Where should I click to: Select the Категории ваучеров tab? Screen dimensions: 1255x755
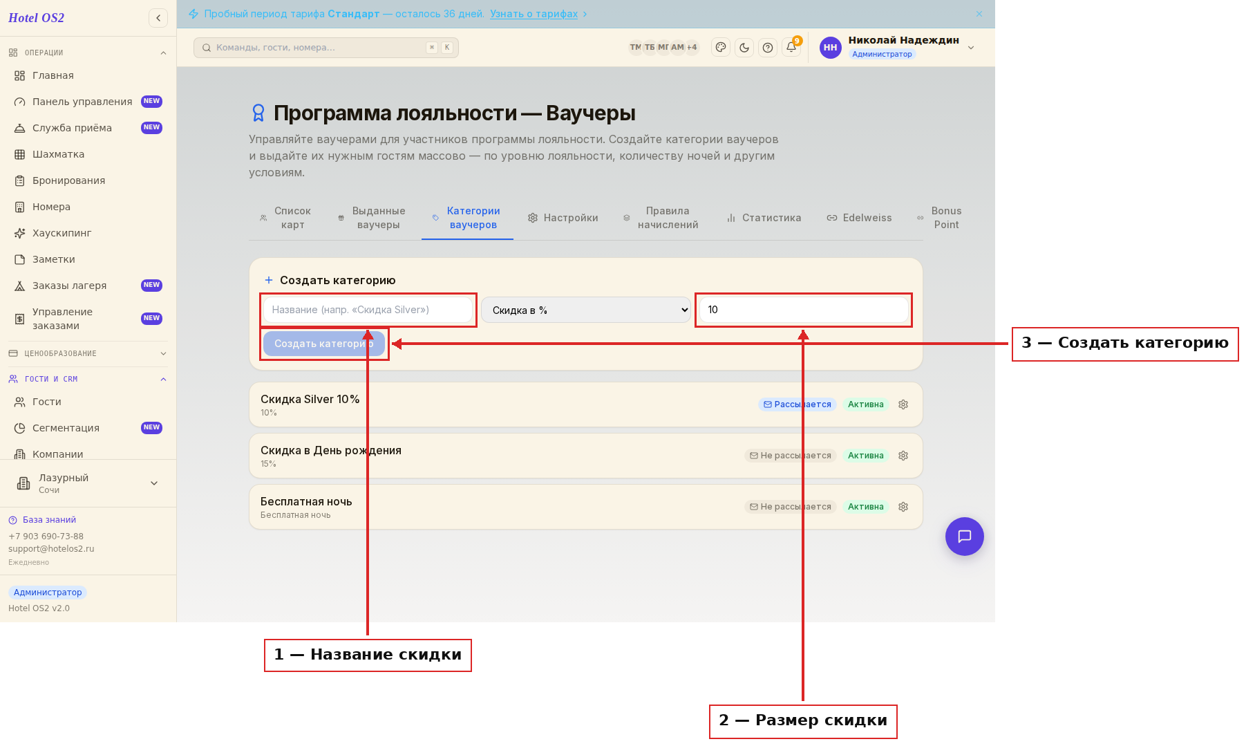click(466, 218)
